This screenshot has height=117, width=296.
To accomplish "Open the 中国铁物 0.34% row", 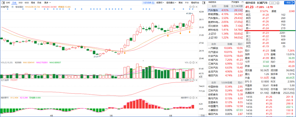I will click(x=225, y=86).
